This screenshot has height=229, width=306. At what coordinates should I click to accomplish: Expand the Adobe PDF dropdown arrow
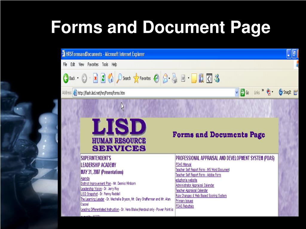point(273,92)
